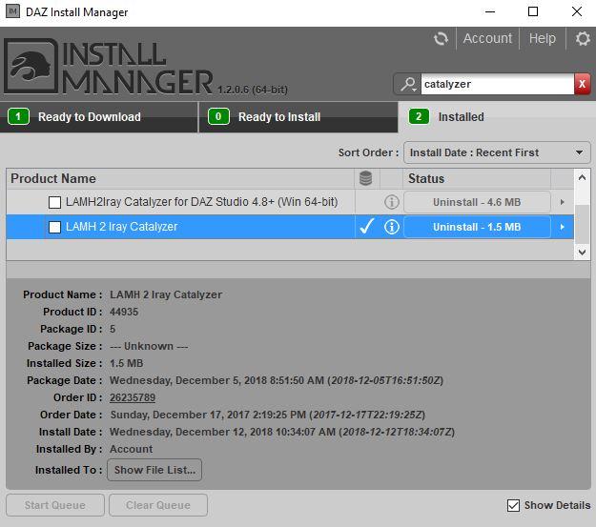596x527 pixels.
Task: Select the Installed tab
Action: [x=497, y=116]
